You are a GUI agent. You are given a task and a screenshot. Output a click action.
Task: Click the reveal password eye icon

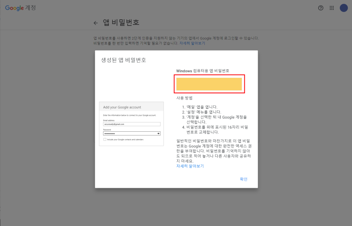click(x=158, y=134)
